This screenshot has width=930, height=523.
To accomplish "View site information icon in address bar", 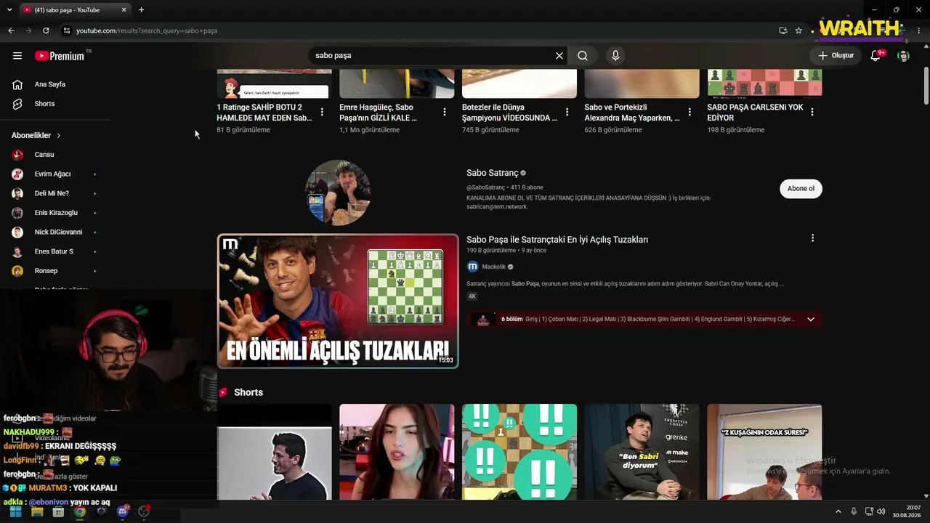I will coord(66,31).
